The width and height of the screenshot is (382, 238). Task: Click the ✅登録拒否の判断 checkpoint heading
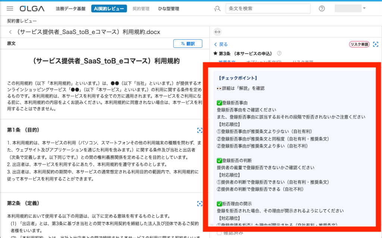pos(234,160)
